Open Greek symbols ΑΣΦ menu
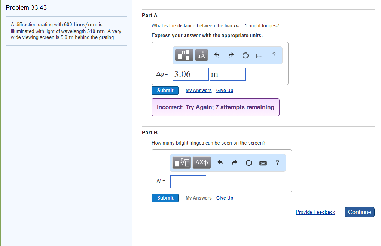 click(202, 163)
